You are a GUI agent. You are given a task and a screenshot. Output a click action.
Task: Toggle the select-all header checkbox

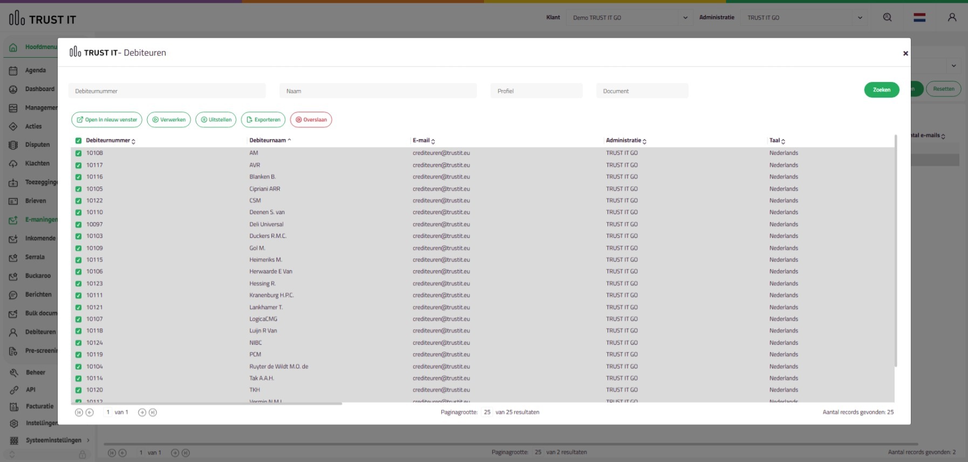pyautogui.click(x=78, y=141)
